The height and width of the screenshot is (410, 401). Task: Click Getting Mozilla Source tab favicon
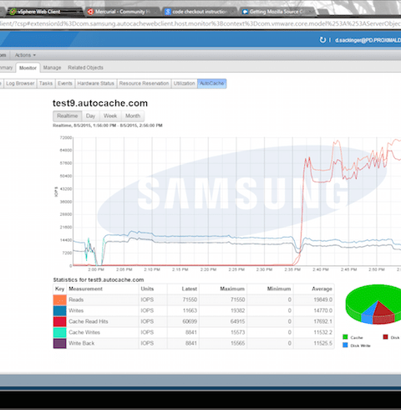point(245,12)
